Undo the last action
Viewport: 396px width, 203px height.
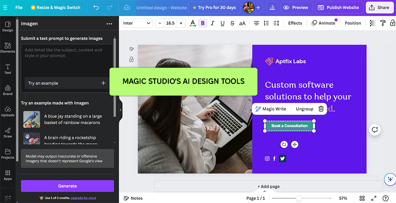[96, 7]
